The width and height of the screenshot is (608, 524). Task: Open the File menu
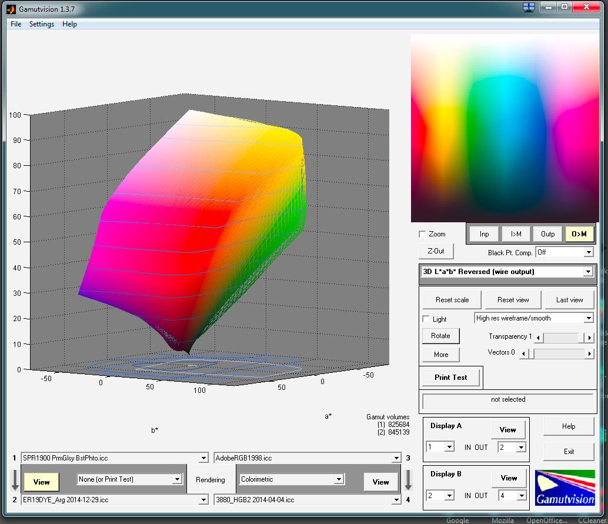[16, 24]
